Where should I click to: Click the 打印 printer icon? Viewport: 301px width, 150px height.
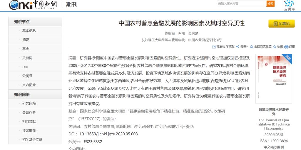[287, 47]
